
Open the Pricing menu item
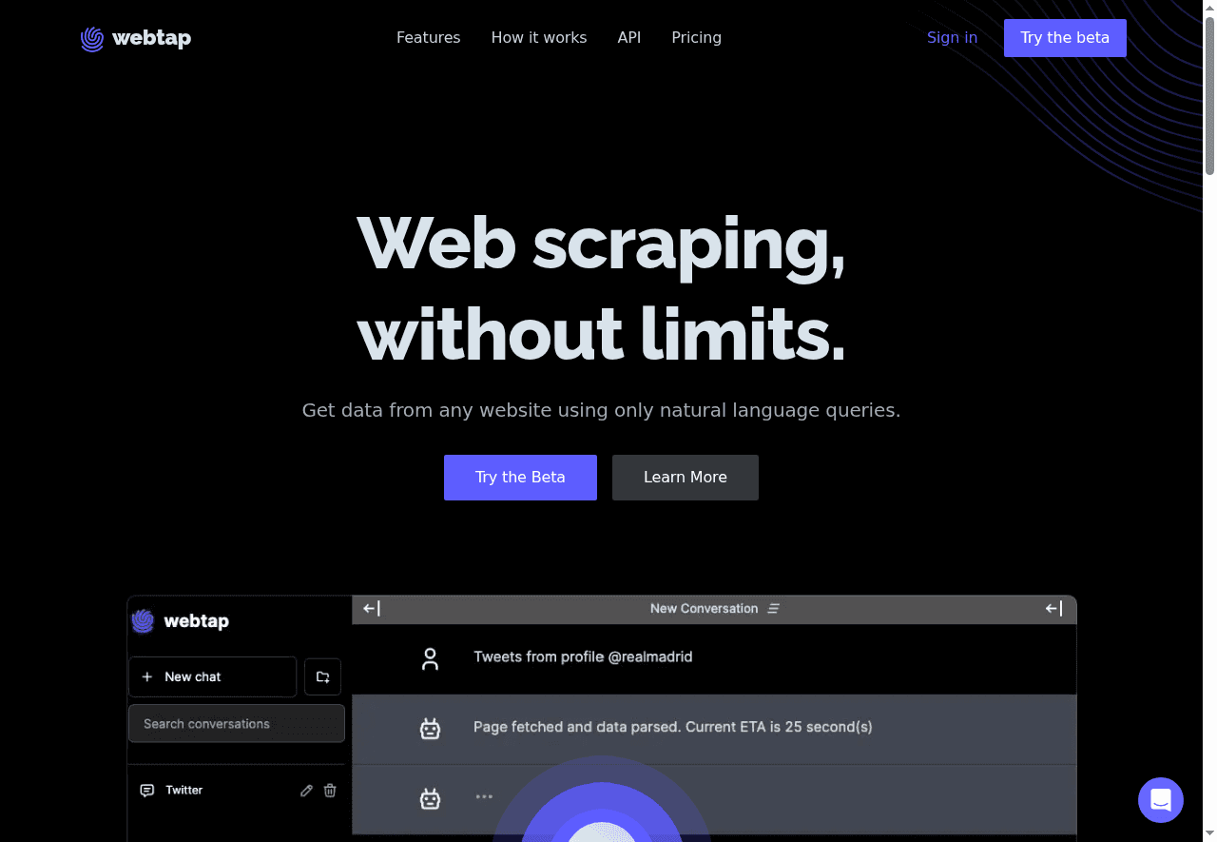[x=696, y=38]
